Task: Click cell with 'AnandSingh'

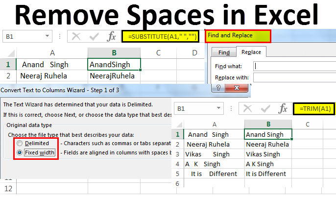Action: coord(114,64)
